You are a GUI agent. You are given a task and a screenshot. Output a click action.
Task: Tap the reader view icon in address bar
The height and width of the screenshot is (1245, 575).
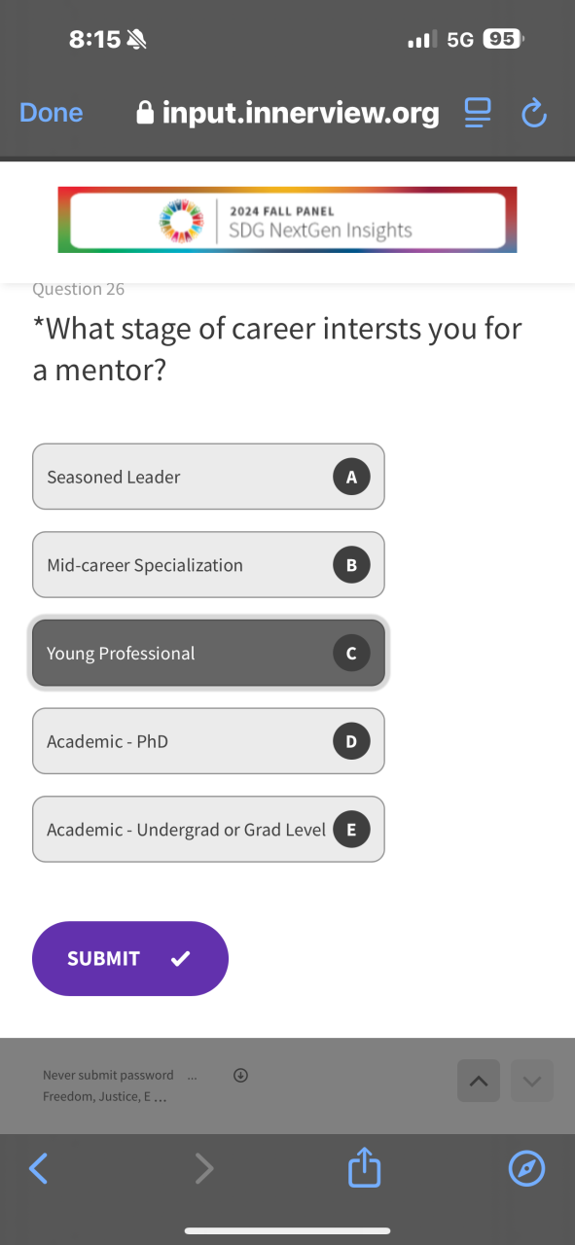pyautogui.click(x=477, y=114)
